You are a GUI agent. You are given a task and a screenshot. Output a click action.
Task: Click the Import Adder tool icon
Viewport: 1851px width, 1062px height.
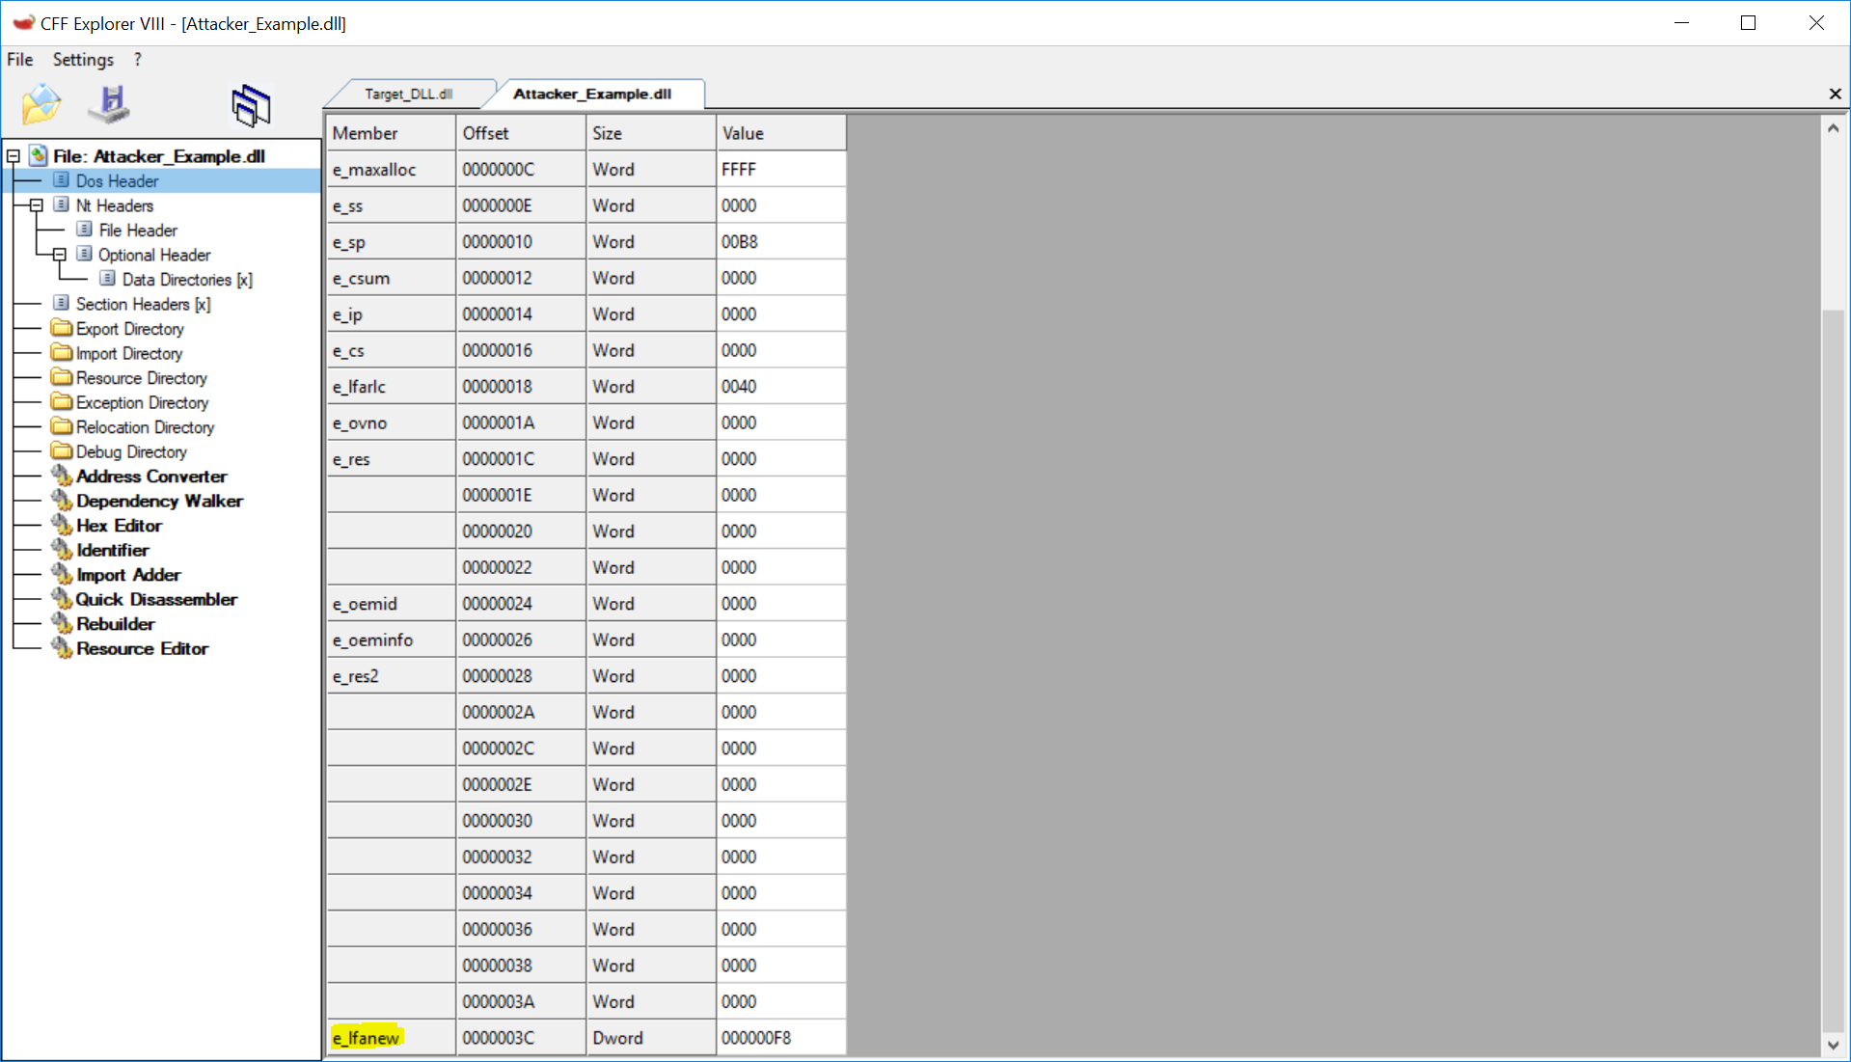[x=62, y=574]
